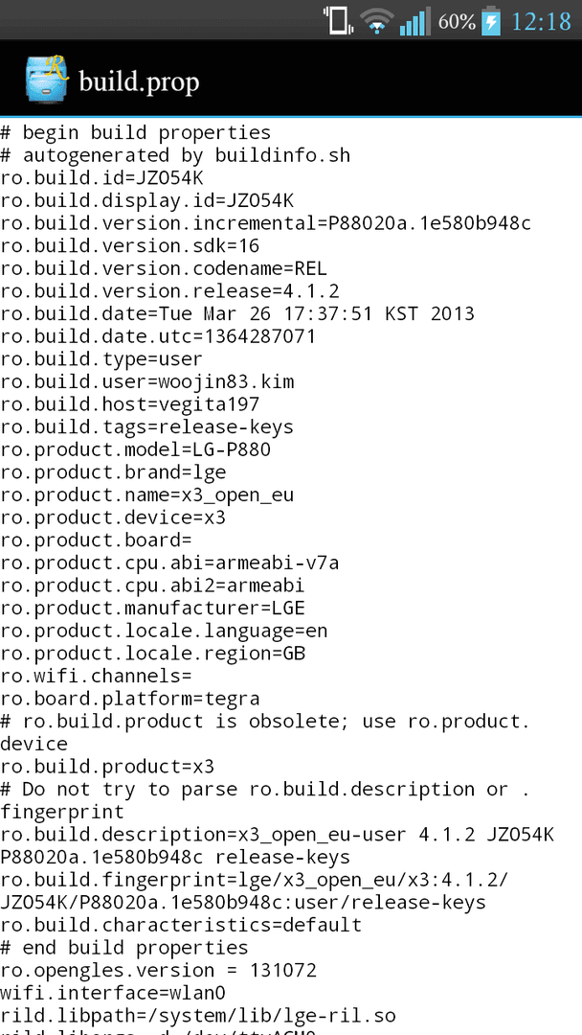Tap the ro.product.model=LG-P880 line
Viewport: 582px width, 1035px height.
(135, 449)
